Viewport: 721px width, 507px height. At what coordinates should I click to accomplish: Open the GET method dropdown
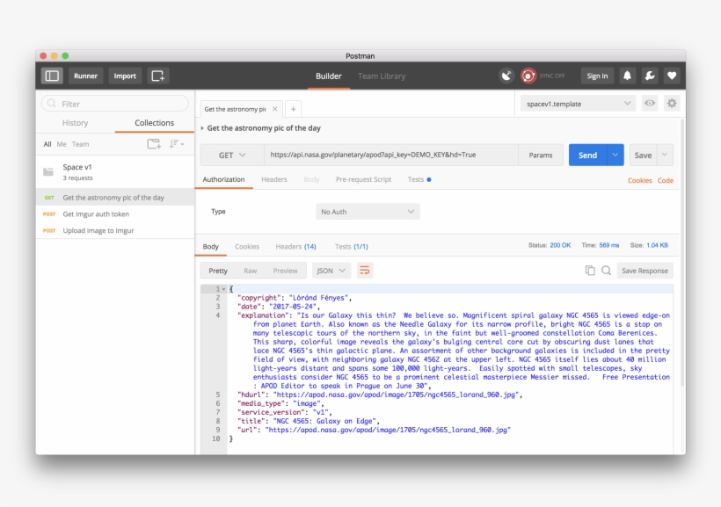tap(232, 156)
